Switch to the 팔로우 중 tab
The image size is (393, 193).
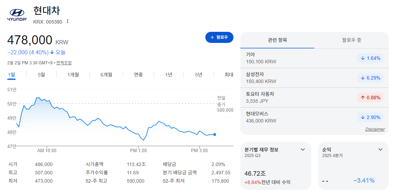[x=352, y=40]
